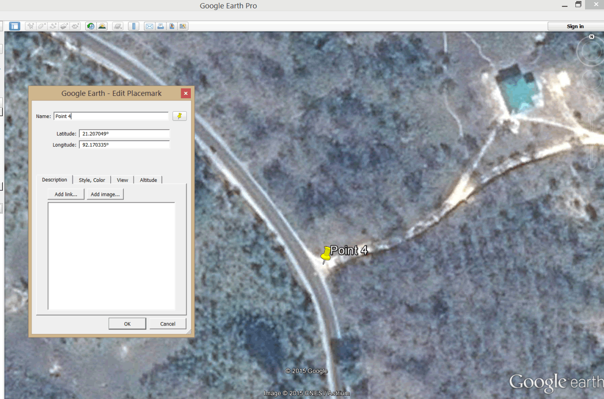604x399 pixels.
Task: Click the Latitude input field
Action: coord(124,134)
